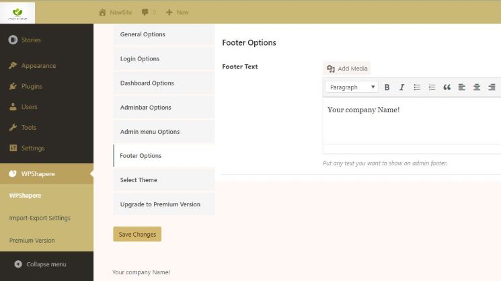Click the plus icon next to New

coord(169,13)
